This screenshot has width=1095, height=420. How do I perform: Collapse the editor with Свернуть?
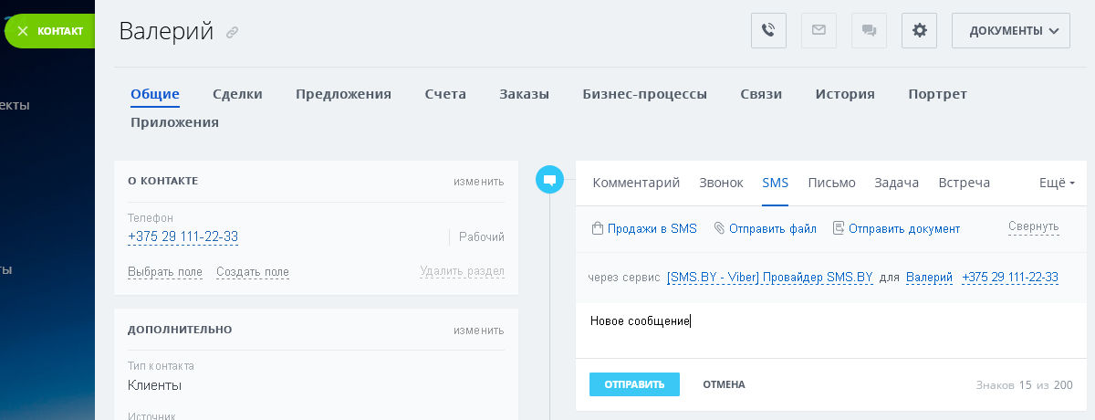tap(1033, 226)
